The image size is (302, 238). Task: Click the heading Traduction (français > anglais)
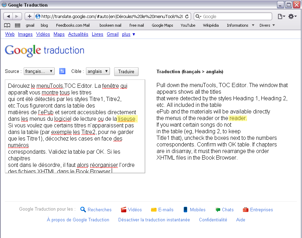coord(190,72)
